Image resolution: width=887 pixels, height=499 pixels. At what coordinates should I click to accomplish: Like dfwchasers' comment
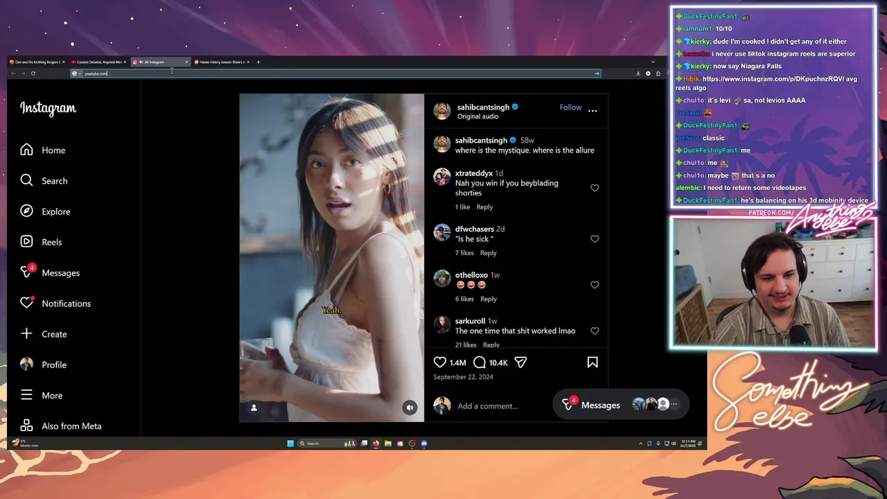pyautogui.click(x=595, y=238)
